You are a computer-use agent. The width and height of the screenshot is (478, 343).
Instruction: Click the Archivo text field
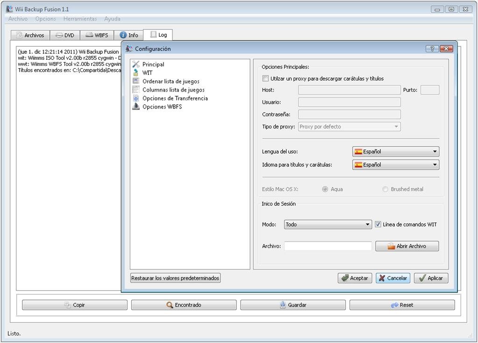point(328,246)
